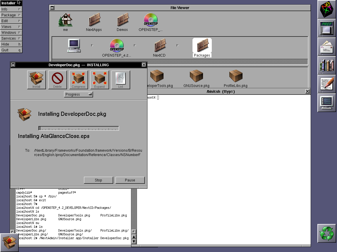Screen dimensions: 337x252
Task: Select the Install package icon
Action: [36, 79]
